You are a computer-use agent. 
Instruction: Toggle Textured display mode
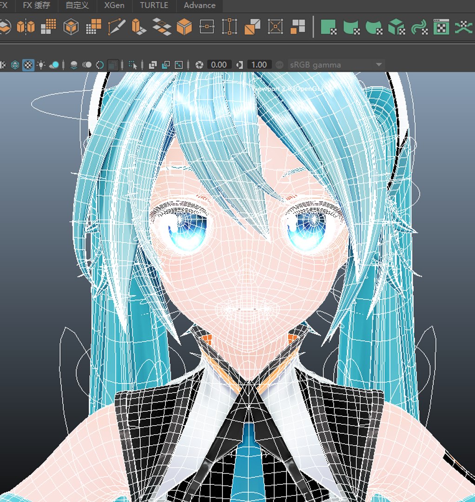[x=28, y=65]
